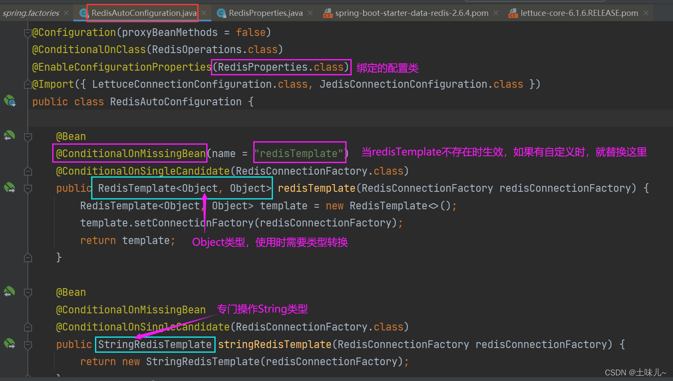
Task: Click Spring bean gutter icon beside class RedisAutoConfiguration
Action: click(9, 101)
